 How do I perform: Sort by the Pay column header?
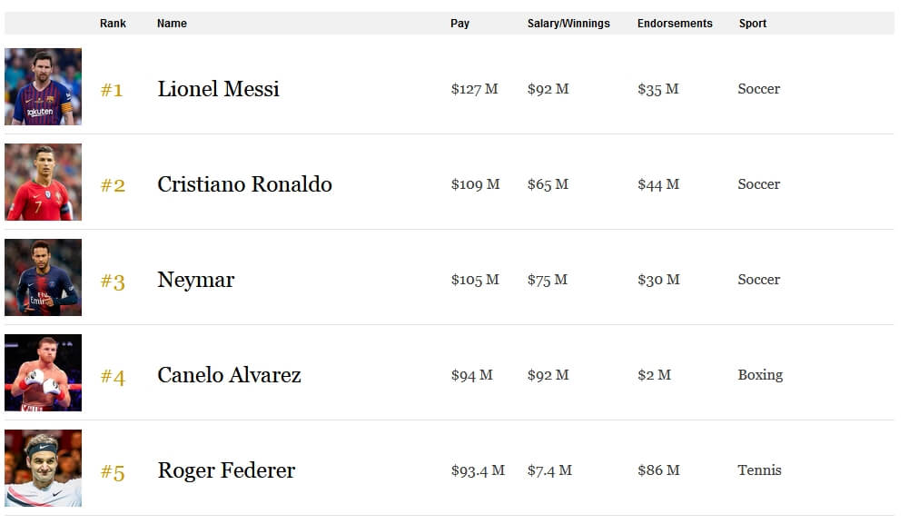coord(459,24)
